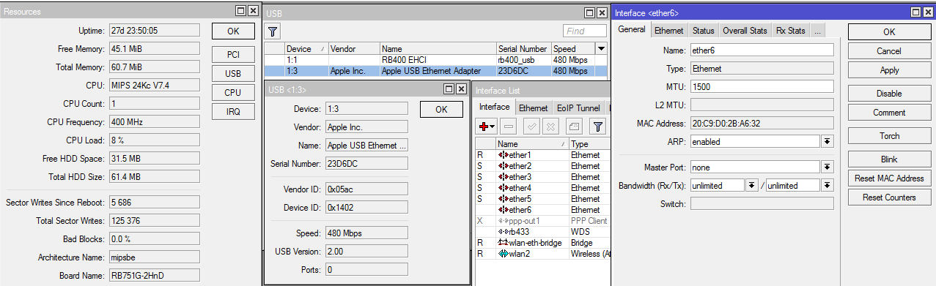Click the ether5 interface icon
This screenshot has height=286, width=936.
click(503, 199)
